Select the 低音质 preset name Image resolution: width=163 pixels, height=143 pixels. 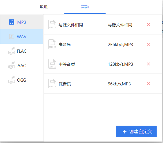tap(65, 84)
